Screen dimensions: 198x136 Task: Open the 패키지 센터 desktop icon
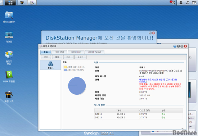(9, 58)
